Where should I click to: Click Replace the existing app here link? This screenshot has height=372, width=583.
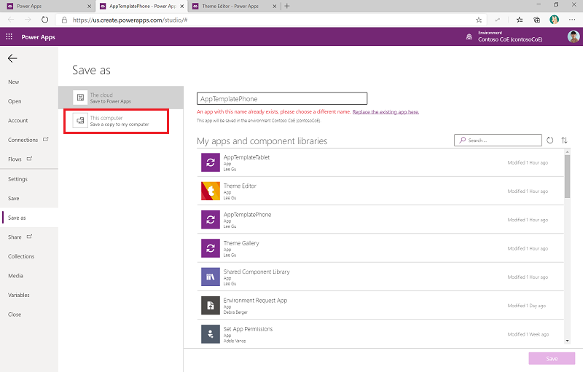(386, 112)
